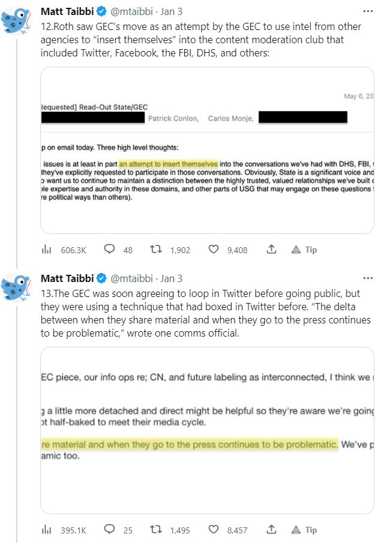The width and height of the screenshot is (381, 543).
Task: Open more options menu on first tweet
Action: click(368, 11)
